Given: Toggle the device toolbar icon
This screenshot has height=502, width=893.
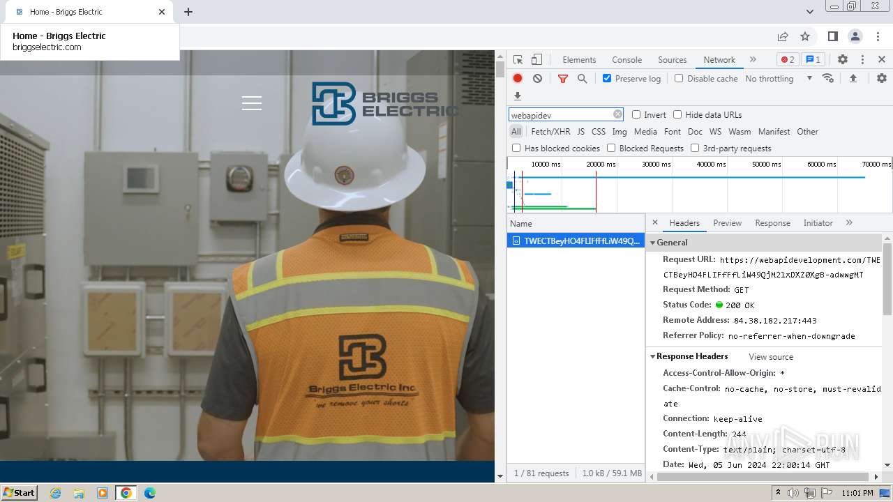Looking at the screenshot, I should (x=536, y=60).
